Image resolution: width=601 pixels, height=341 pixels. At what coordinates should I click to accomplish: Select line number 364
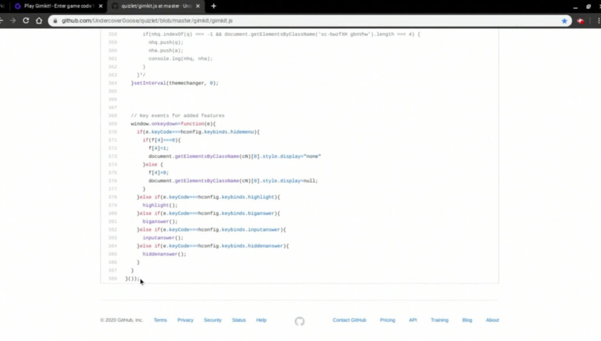[x=112, y=83]
